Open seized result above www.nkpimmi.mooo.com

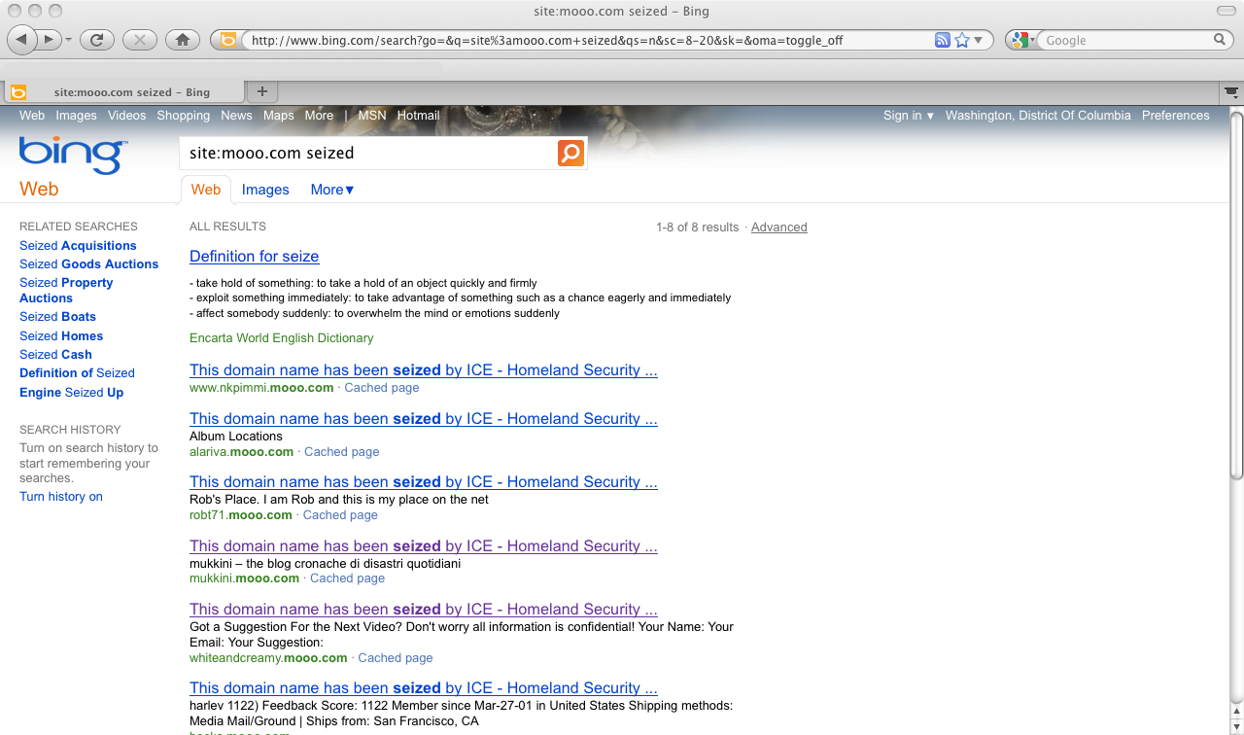click(x=423, y=370)
